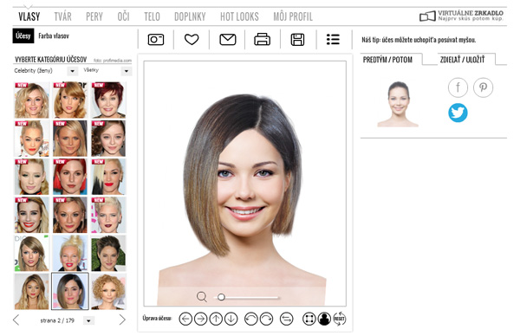Send look by email envelope icon

point(227,40)
